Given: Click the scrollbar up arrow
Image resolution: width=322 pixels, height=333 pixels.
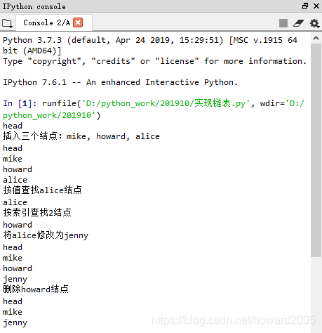Looking at the screenshot, I should click(x=316, y=38).
